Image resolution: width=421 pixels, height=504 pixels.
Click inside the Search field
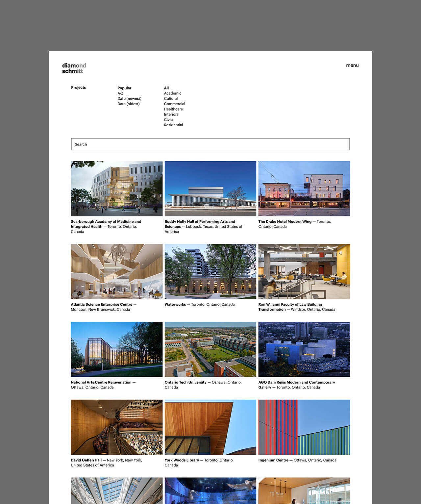click(210, 144)
